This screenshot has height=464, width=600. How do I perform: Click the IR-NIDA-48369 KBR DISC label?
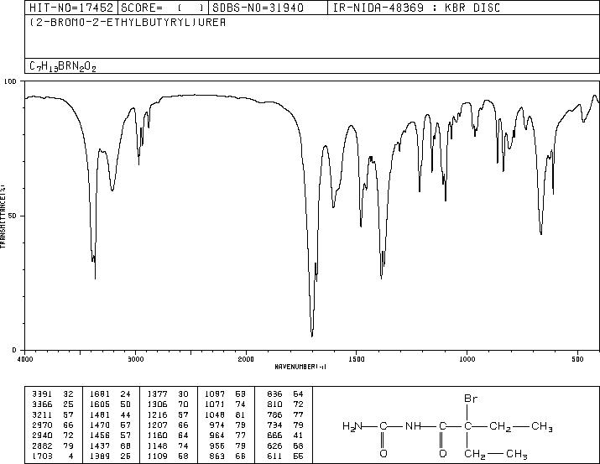pyautogui.click(x=416, y=8)
